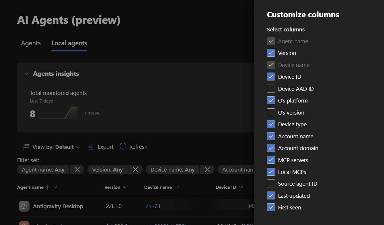
Task: Uncheck the Account domain column checkbox
Action: (x=271, y=148)
